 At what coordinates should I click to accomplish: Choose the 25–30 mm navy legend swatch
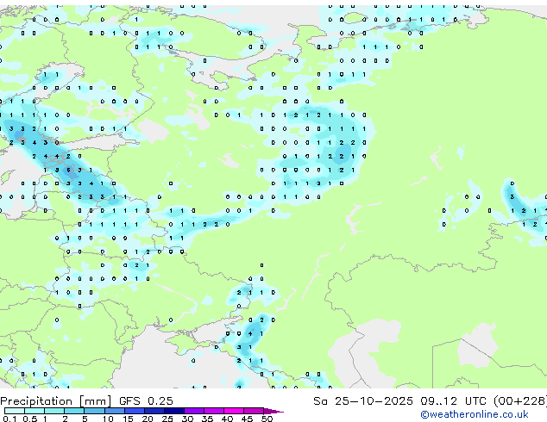[173, 411]
